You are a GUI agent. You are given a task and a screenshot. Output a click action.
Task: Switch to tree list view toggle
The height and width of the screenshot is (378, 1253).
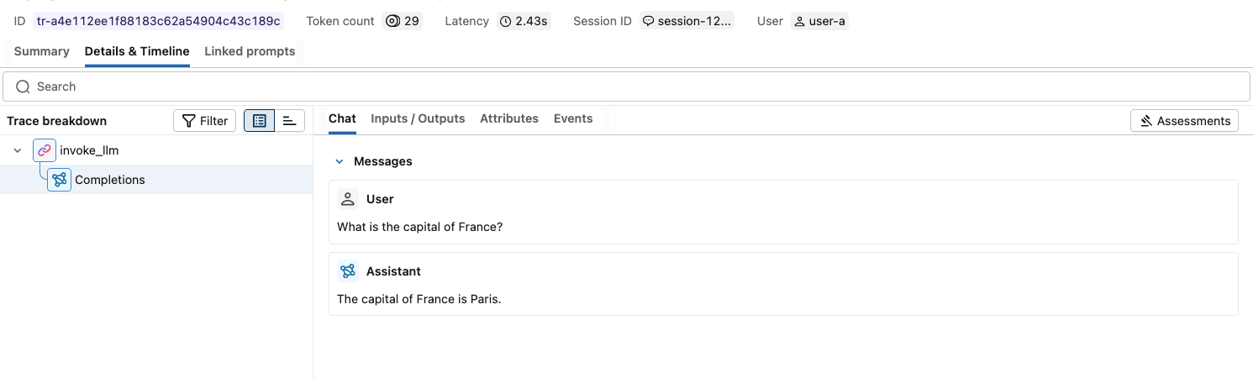pyautogui.click(x=259, y=121)
